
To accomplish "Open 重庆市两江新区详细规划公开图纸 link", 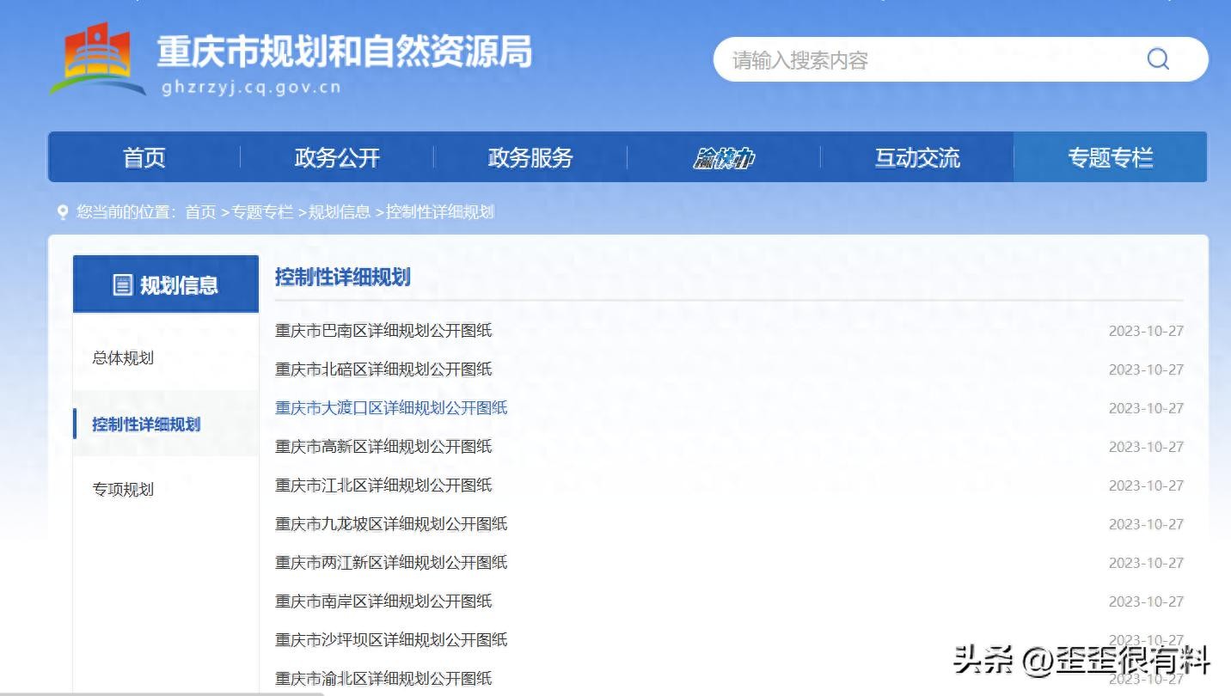I will tap(391, 563).
